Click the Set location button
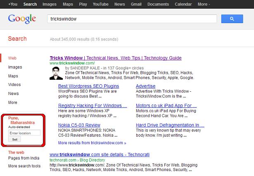 click(14, 139)
